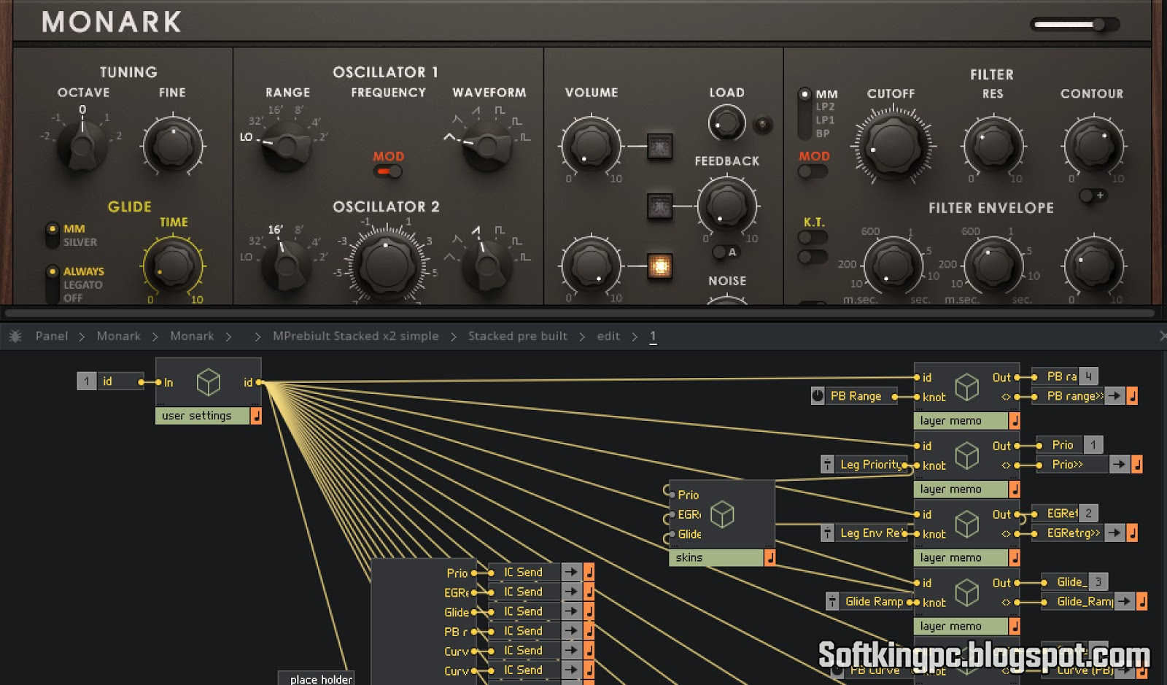The width and height of the screenshot is (1167, 685).
Task: Expand the chevron after Panel breadcrumb
Action: [x=82, y=336]
